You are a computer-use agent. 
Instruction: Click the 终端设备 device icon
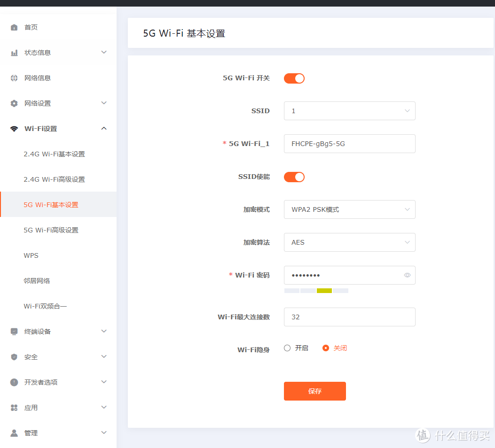tap(15, 331)
